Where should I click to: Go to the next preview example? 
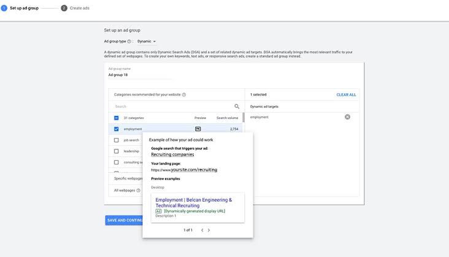(x=209, y=230)
